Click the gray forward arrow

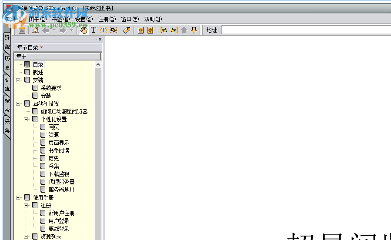(x=63, y=30)
